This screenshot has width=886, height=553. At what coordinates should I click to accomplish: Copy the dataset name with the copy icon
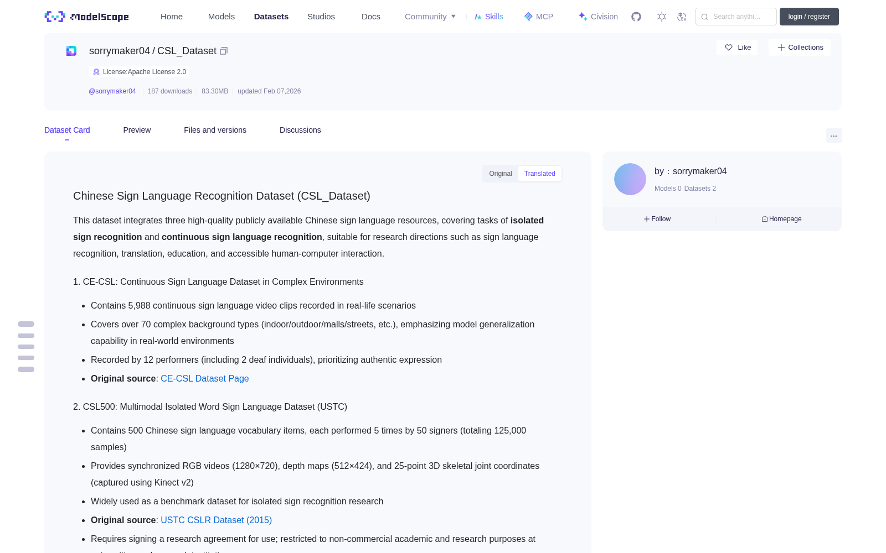tap(224, 51)
